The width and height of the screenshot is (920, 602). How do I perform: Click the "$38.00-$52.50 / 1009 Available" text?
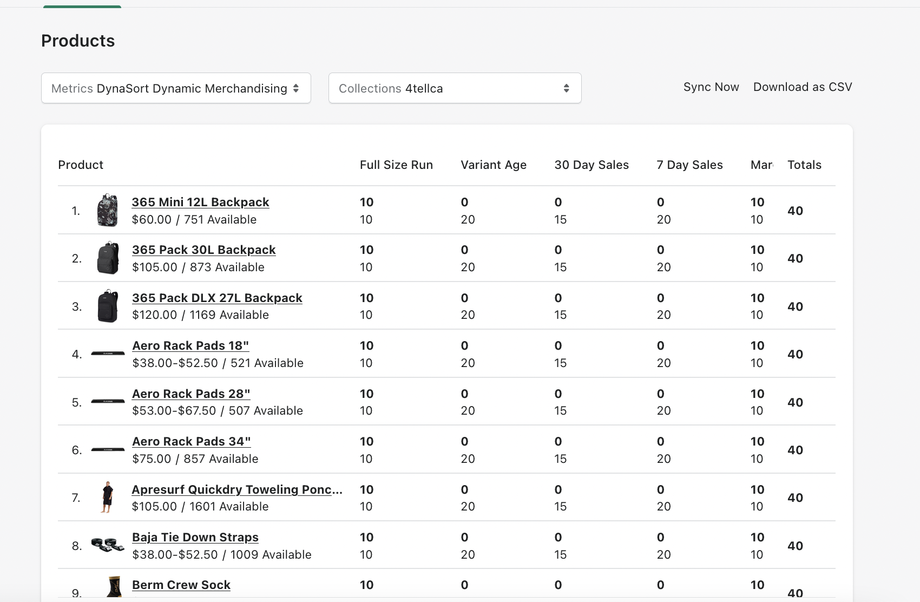(222, 555)
